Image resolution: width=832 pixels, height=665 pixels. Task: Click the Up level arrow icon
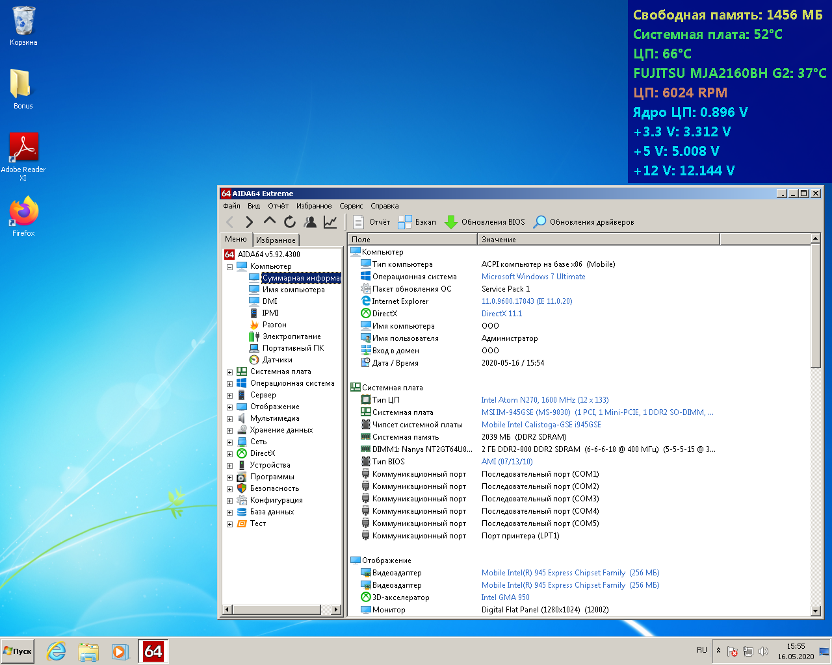point(269,221)
